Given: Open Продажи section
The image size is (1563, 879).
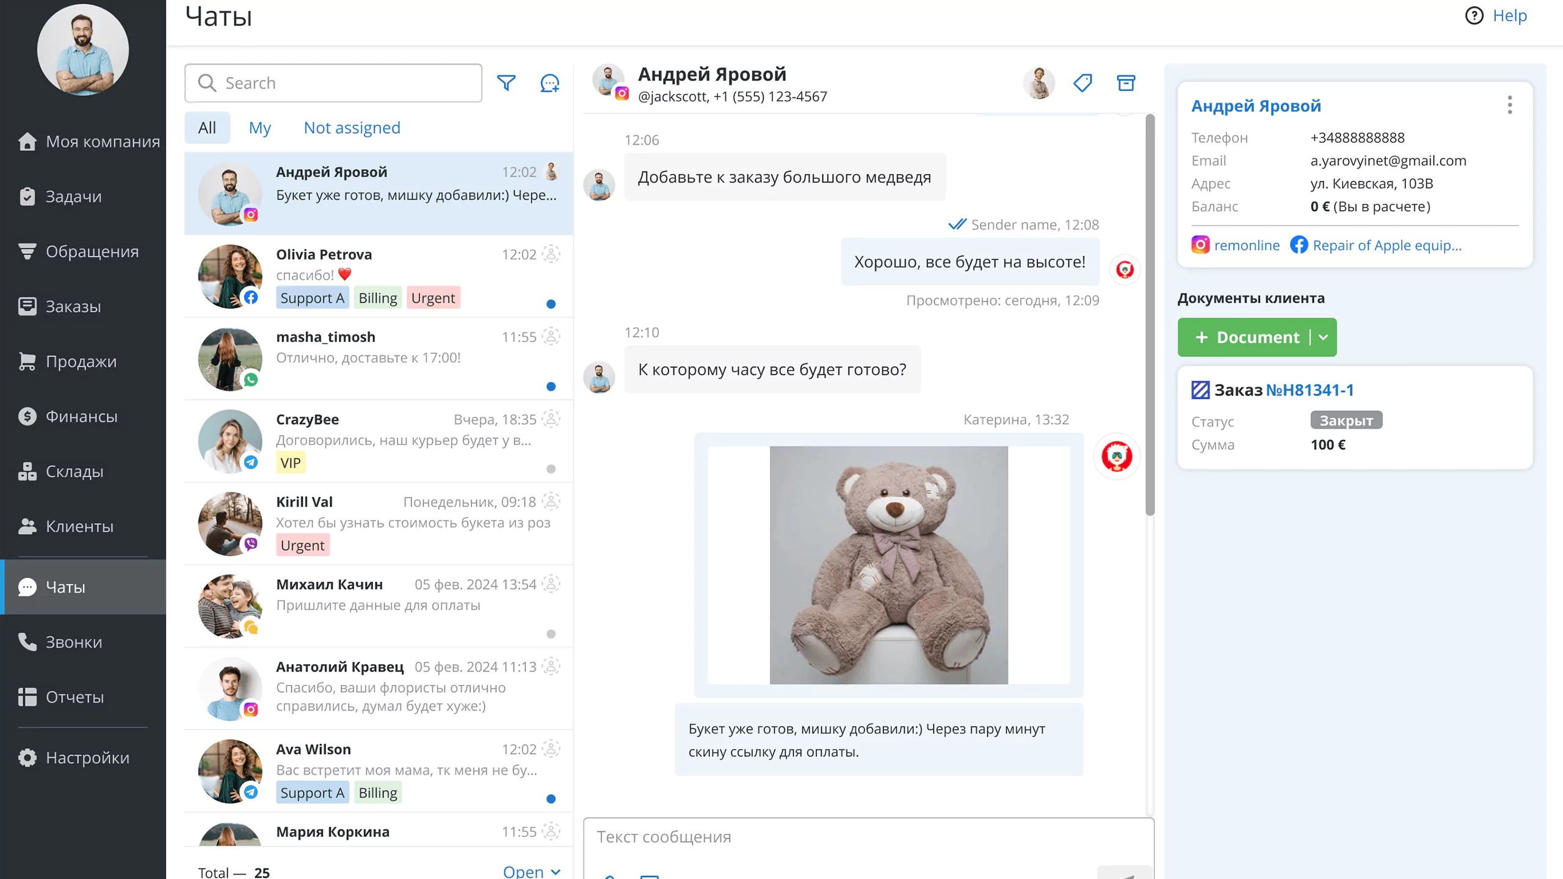Looking at the screenshot, I should 83,361.
